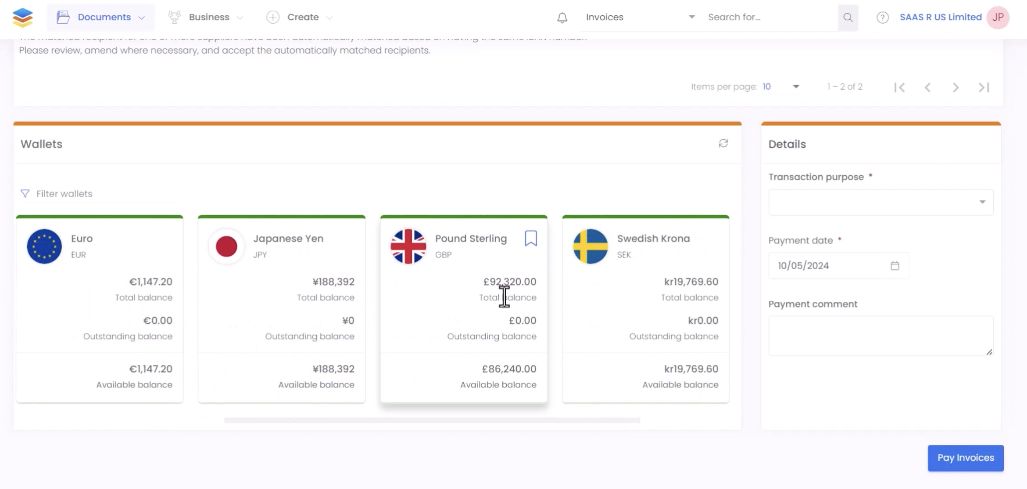Select the Euro wallet flag
The height and width of the screenshot is (489, 1027).
(x=44, y=246)
